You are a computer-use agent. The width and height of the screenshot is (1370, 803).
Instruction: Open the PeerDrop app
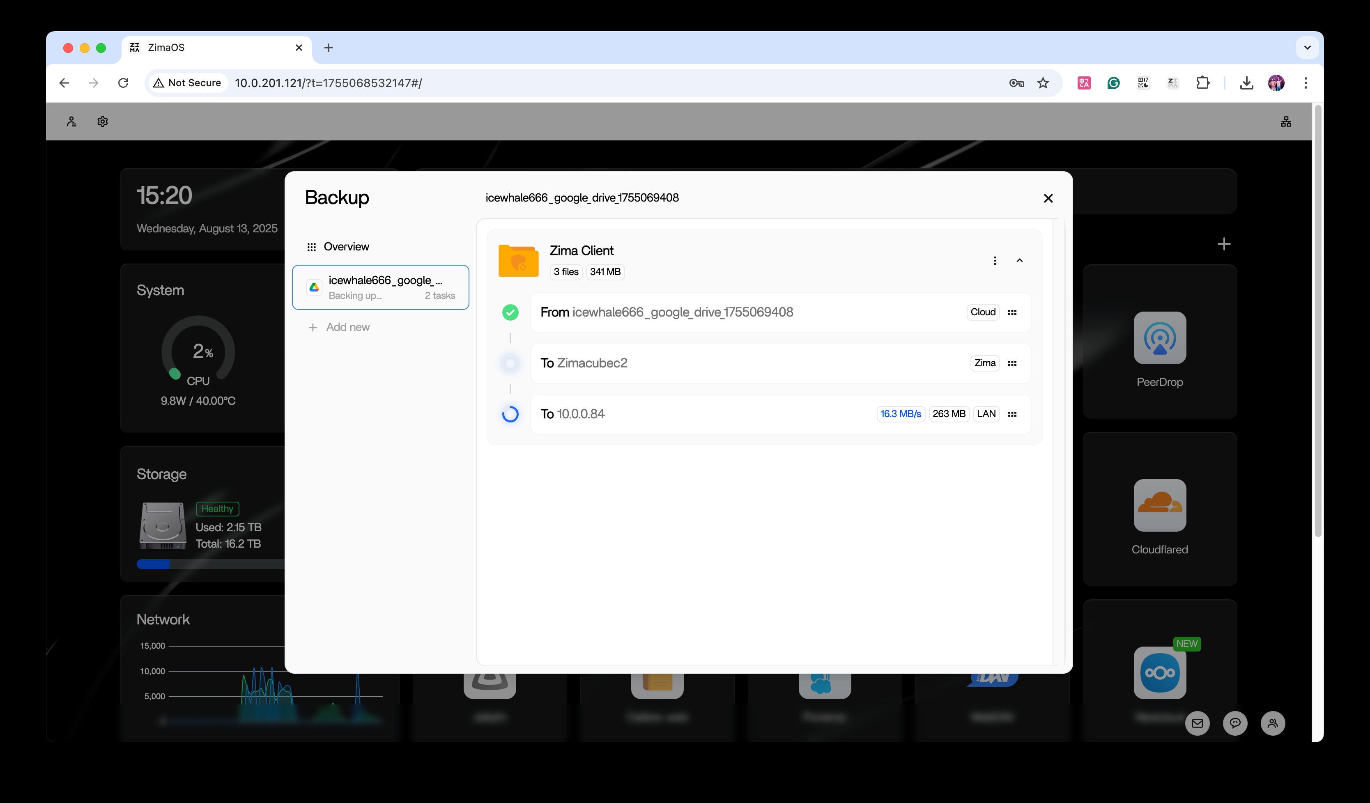pos(1160,338)
